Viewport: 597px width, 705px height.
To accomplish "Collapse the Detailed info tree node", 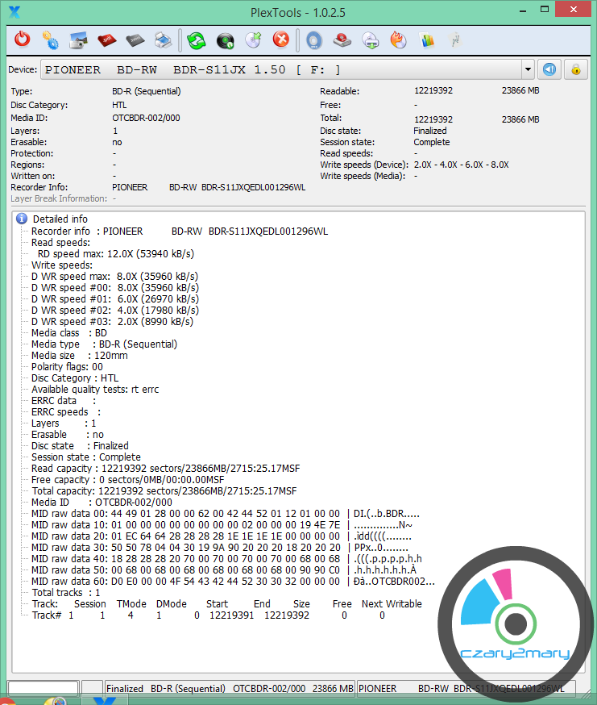I will (x=23, y=219).
